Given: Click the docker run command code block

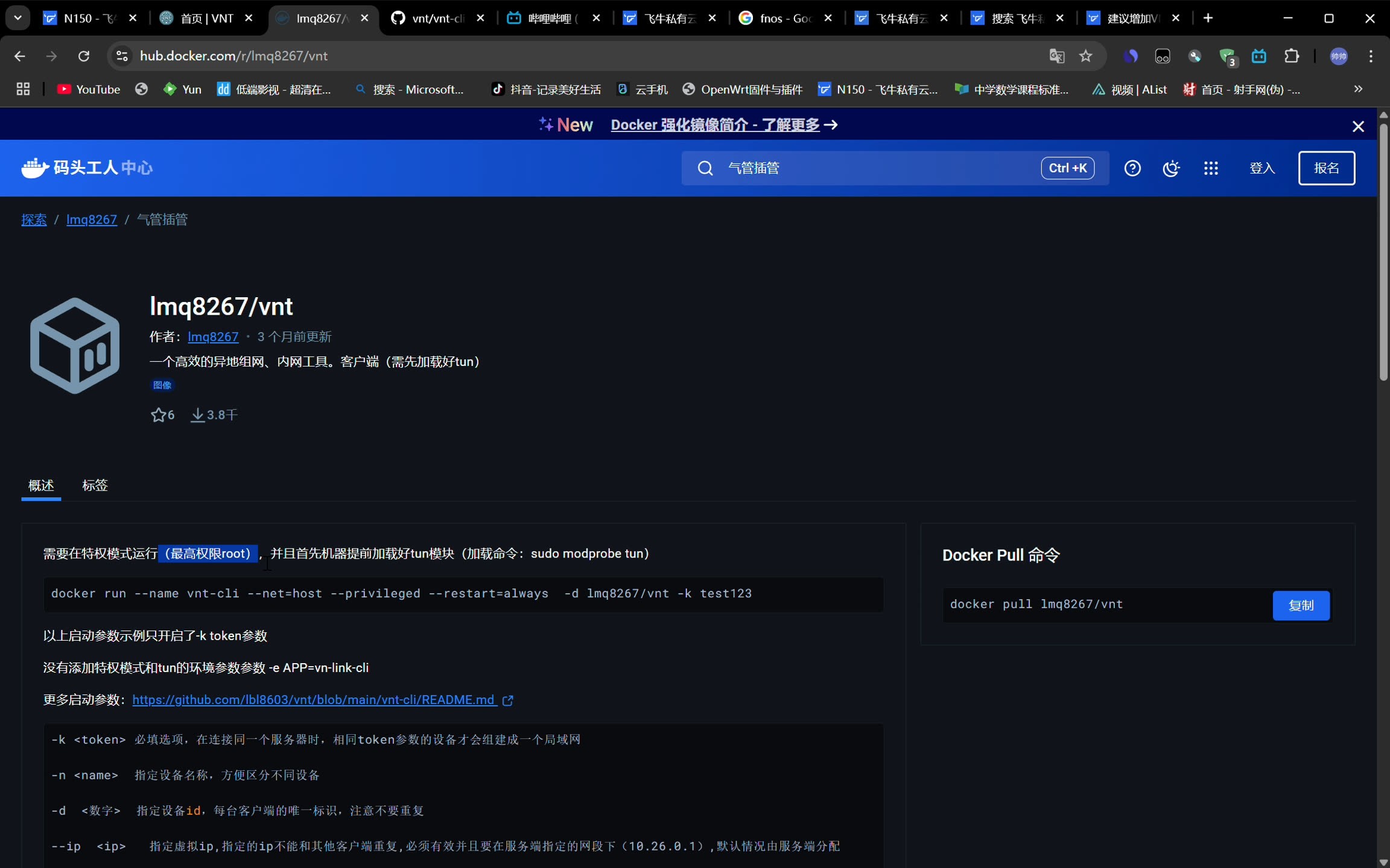Looking at the screenshot, I should coord(463,594).
